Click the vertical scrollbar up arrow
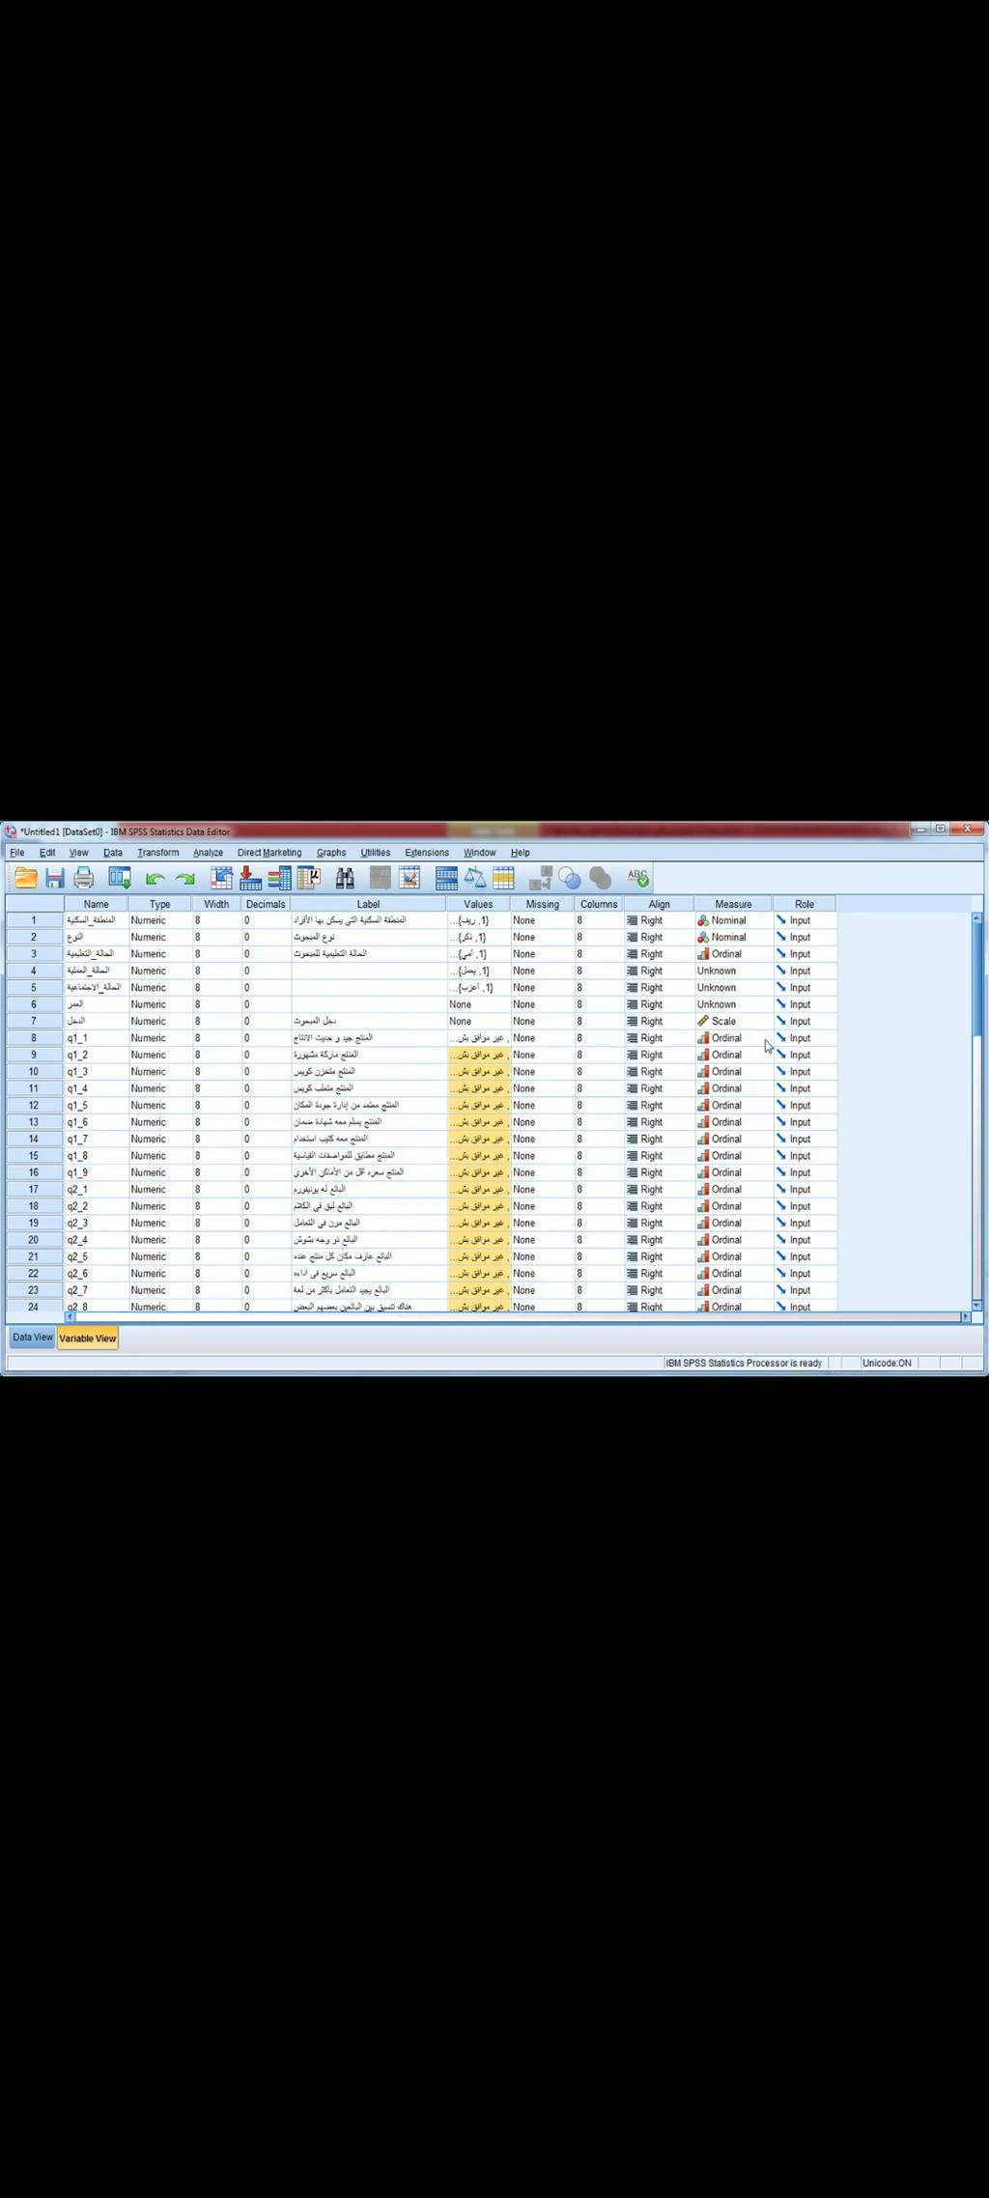The height and width of the screenshot is (2198, 989). (976, 917)
